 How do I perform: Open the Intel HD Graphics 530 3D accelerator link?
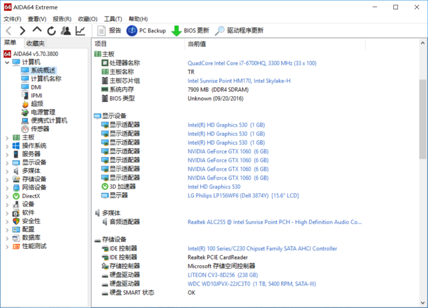click(214, 187)
